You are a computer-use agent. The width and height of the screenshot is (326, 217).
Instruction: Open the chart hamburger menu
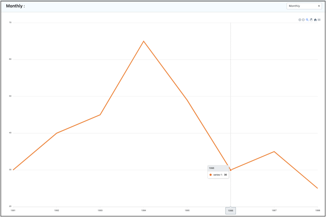click(x=319, y=20)
